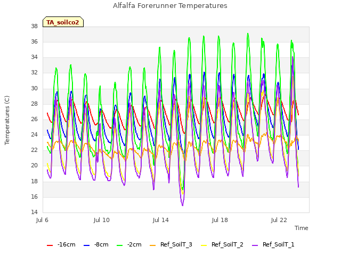Click the 32 y-axis tick label

point(34,73)
